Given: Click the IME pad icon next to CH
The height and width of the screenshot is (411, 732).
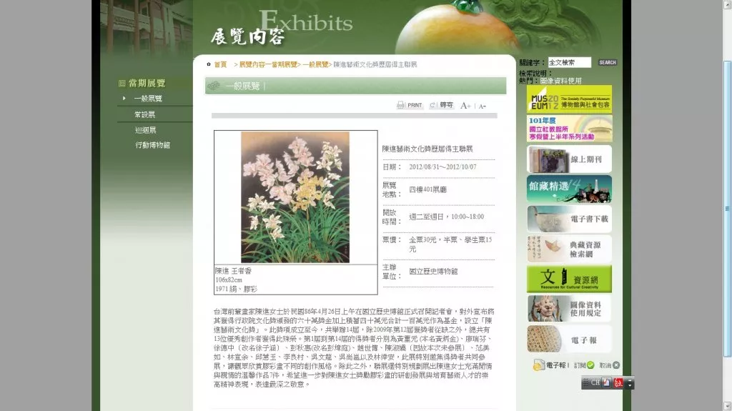Looking at the screenshot, I should point(606,382).
